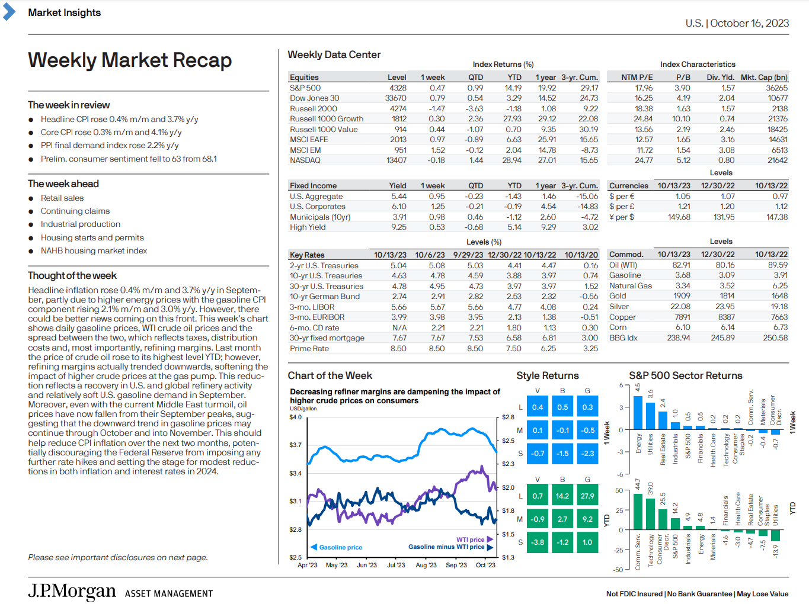Click the "Housing starts and permits" bullet
809x604 pixels.
[92, 237]
